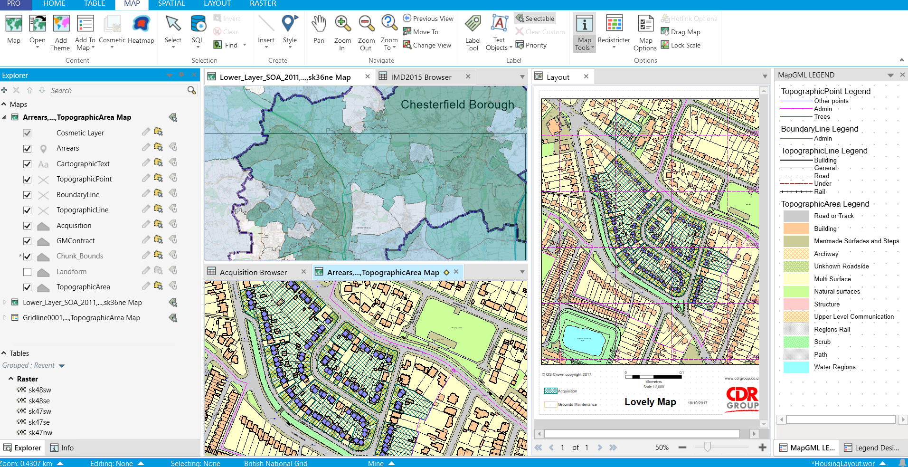Open the LAYOUT ribbon tab

tap(217, 4)
